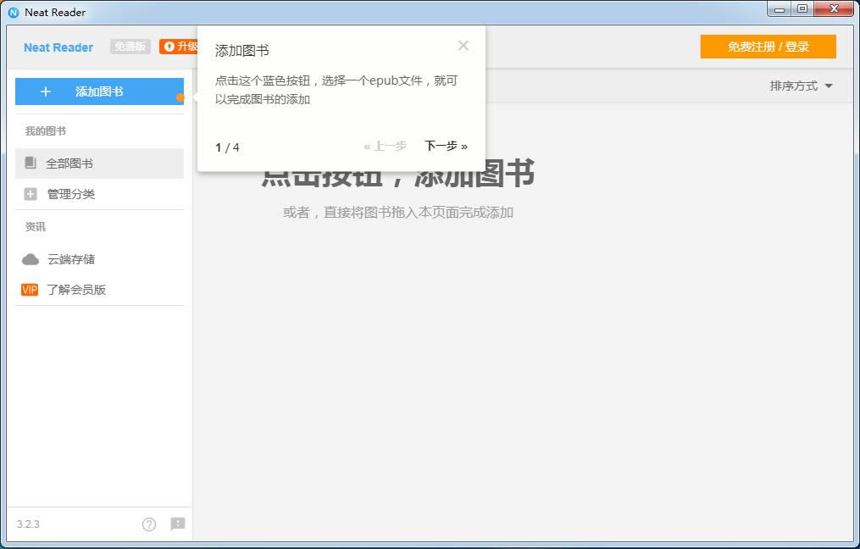The image size is (860, 549).
Task: Open the 免费注册 / 登录 button
Action: tap(768, 47)
